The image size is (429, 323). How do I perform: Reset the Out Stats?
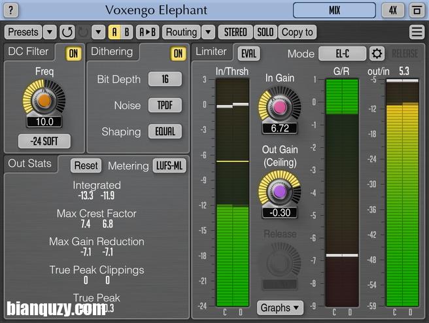coord(86,165)
